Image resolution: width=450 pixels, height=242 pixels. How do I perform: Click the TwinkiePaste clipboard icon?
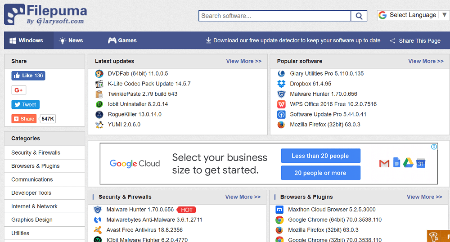click(99, 94)
